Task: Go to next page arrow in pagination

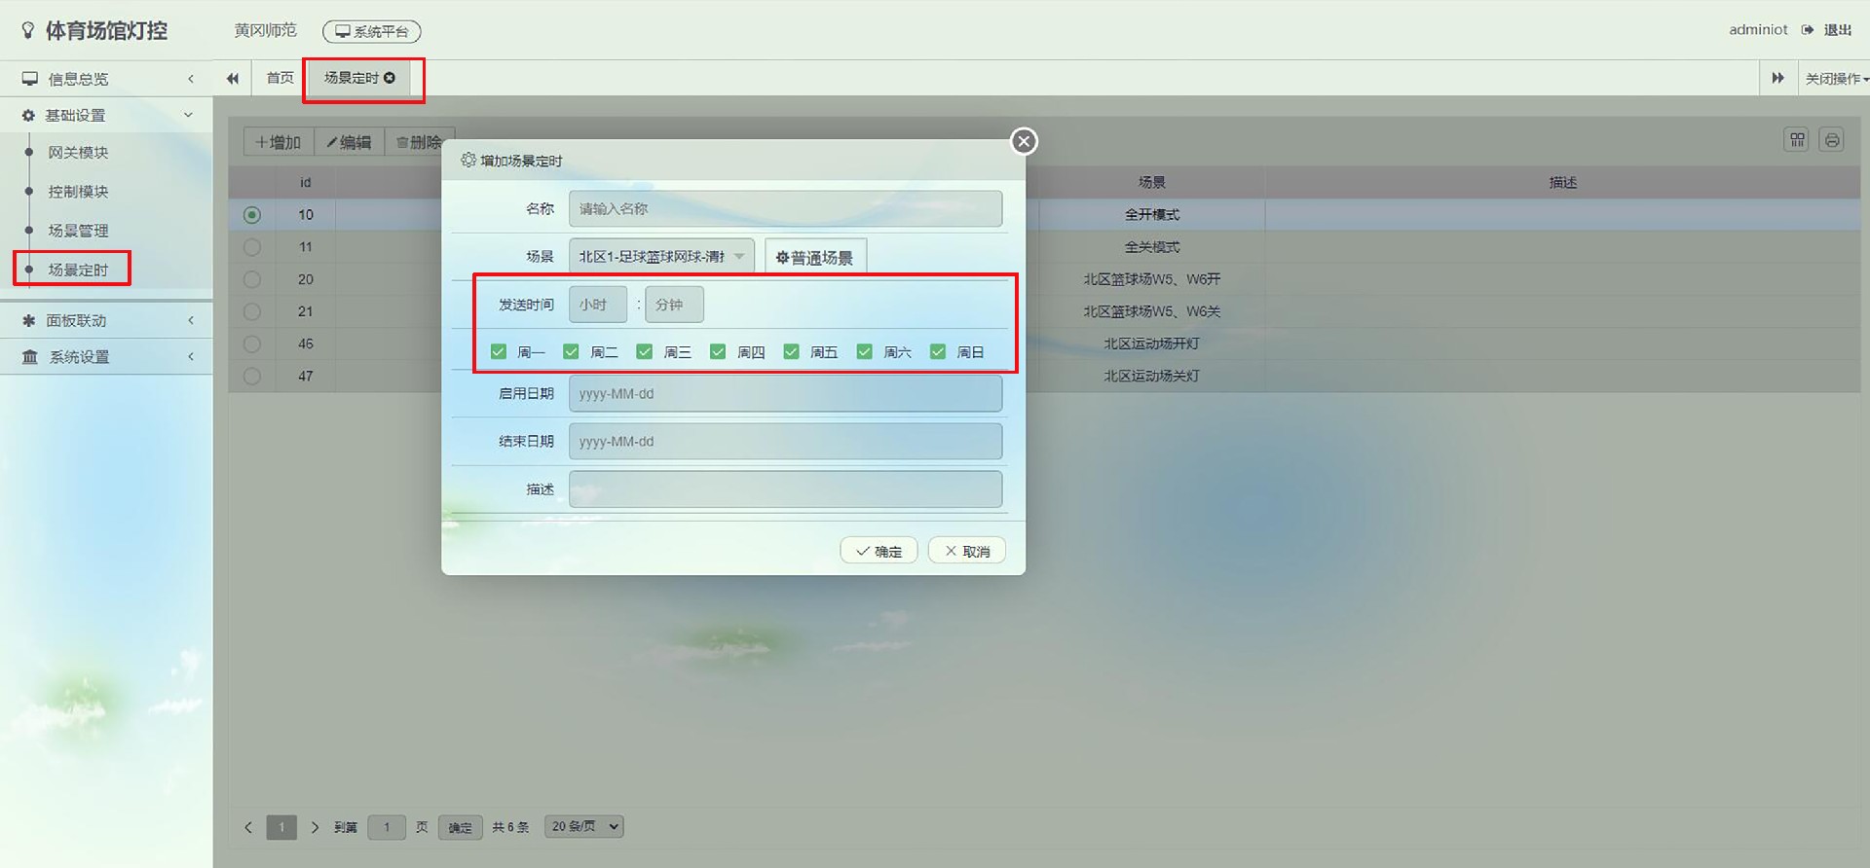Action: 315,827
